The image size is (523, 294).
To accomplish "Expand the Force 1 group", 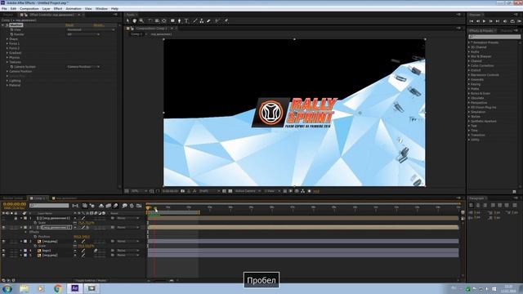I will [x=7, y=43].
